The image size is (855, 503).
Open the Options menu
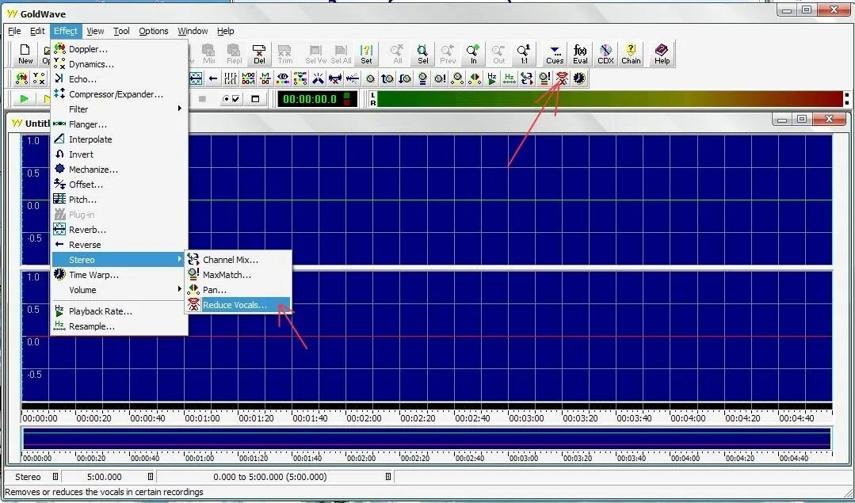click(153, 31)
